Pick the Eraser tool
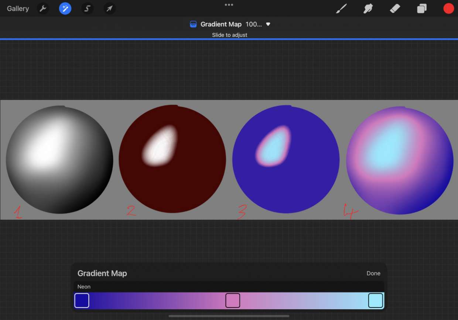458x320 pixels. [395, 8]
